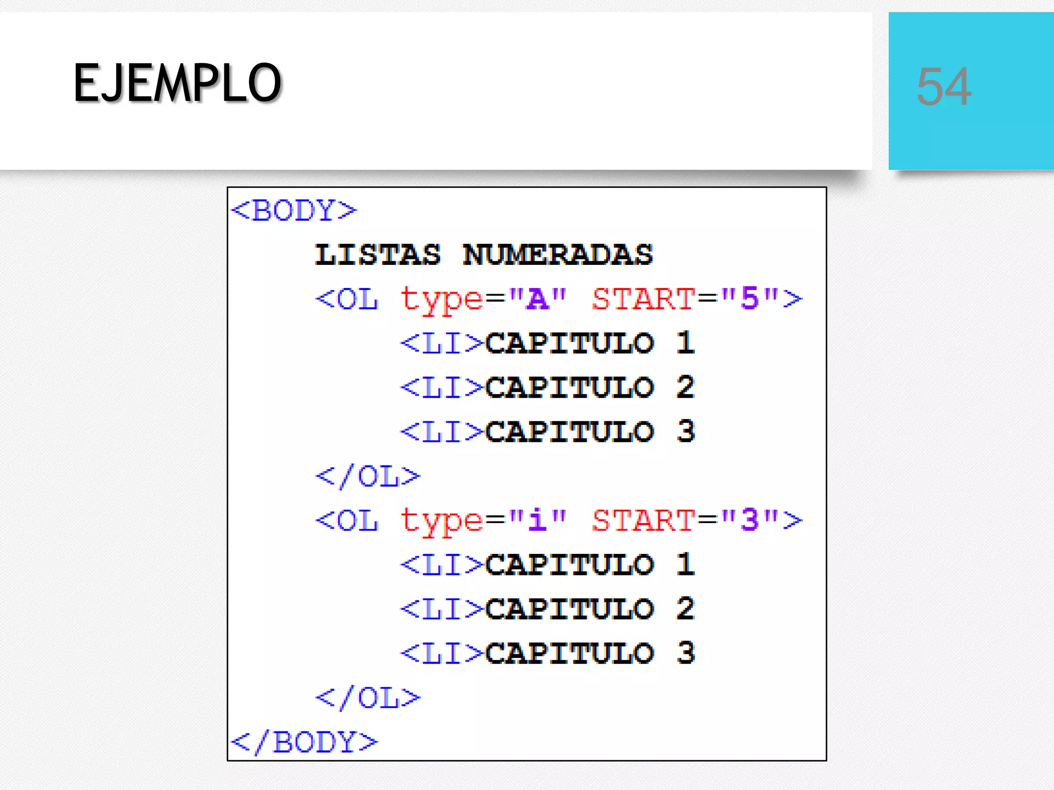Select the opening <BODY> tag

293,210
